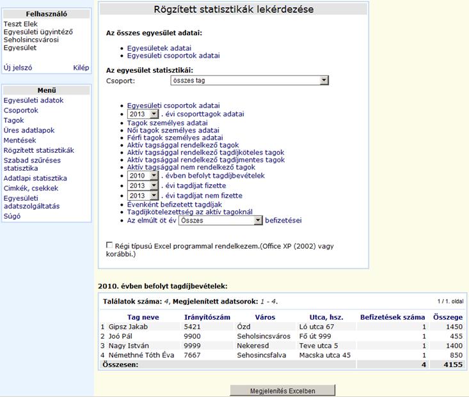Open the Csoport 'összes tag' dropdown
The width and height of the screenshot is (469, 397).
pyautogui.click(x=250, y=81)
